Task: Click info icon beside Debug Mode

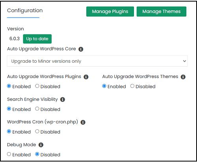Action: tap(41, 145)
